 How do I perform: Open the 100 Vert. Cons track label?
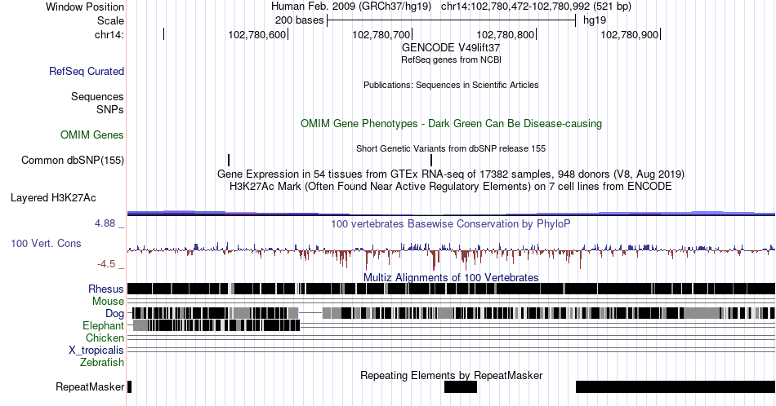46,243
